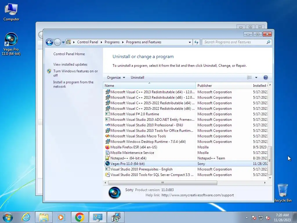Screen dimensions: 297x223
Task: Open the Windows Start button
Action: coord(8,217)
